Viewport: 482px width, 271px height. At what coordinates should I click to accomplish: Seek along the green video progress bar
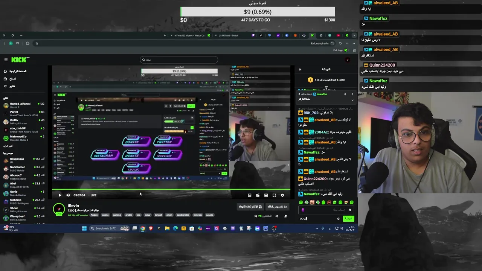171,189
